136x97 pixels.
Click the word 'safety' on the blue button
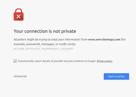pyautogui.click(x=121, y=76)
